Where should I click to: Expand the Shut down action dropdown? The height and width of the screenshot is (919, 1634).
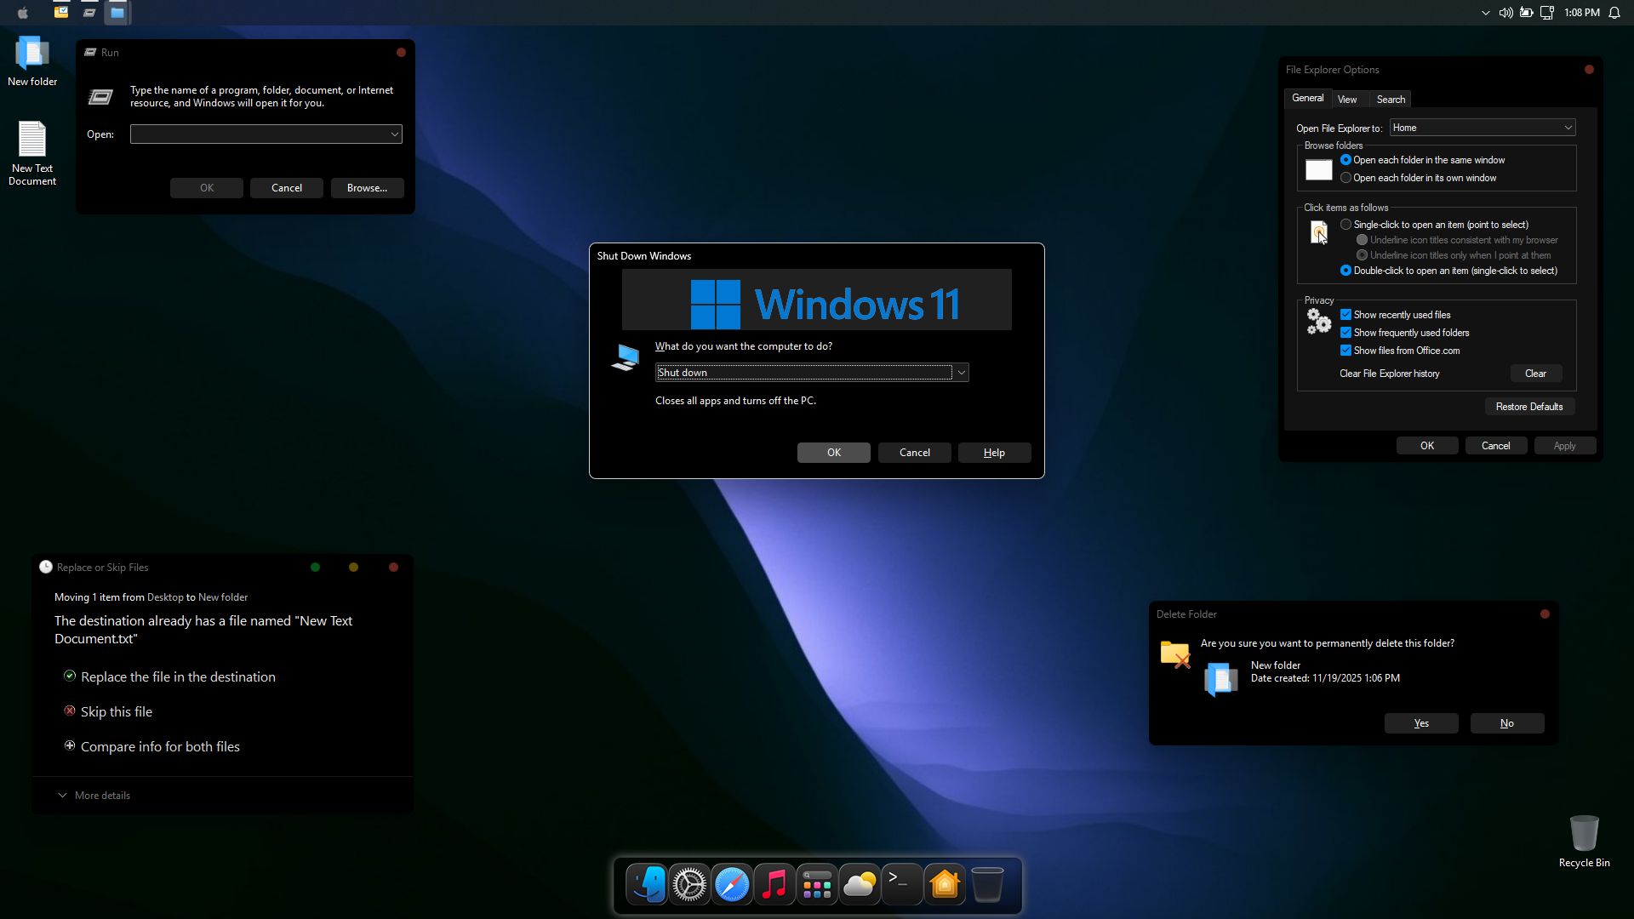click(x=961, y=373)
